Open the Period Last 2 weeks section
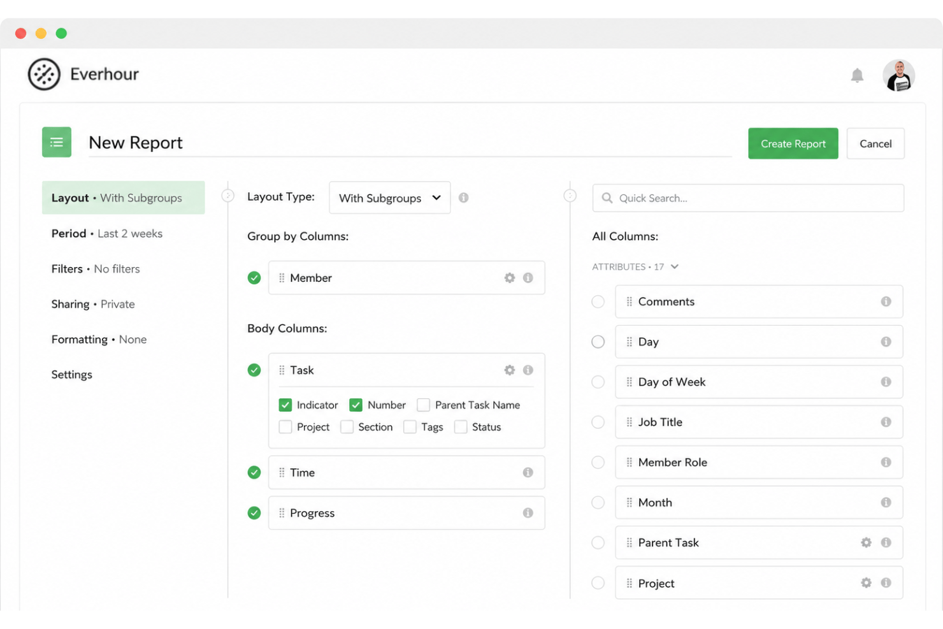Viewport: 943px width, 629px height. 107,233
